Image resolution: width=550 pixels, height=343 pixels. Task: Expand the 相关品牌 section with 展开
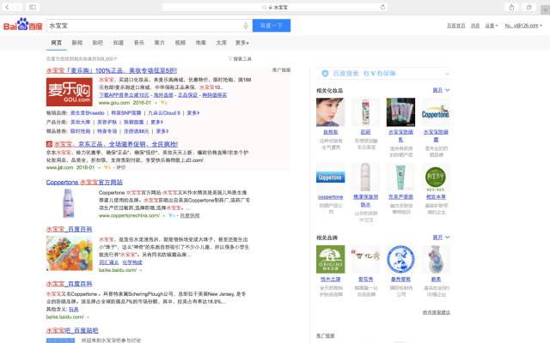pos(441,238)
